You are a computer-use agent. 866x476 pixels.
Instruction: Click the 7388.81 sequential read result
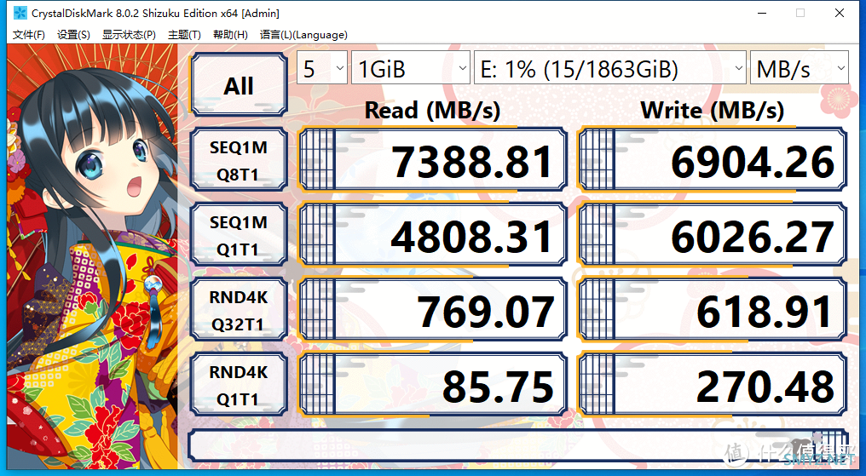[432, 160]
